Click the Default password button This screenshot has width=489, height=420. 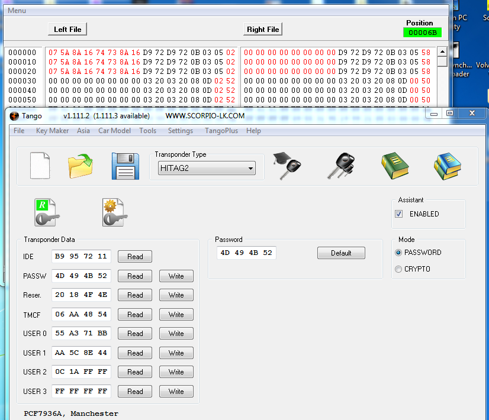[341, 253]
